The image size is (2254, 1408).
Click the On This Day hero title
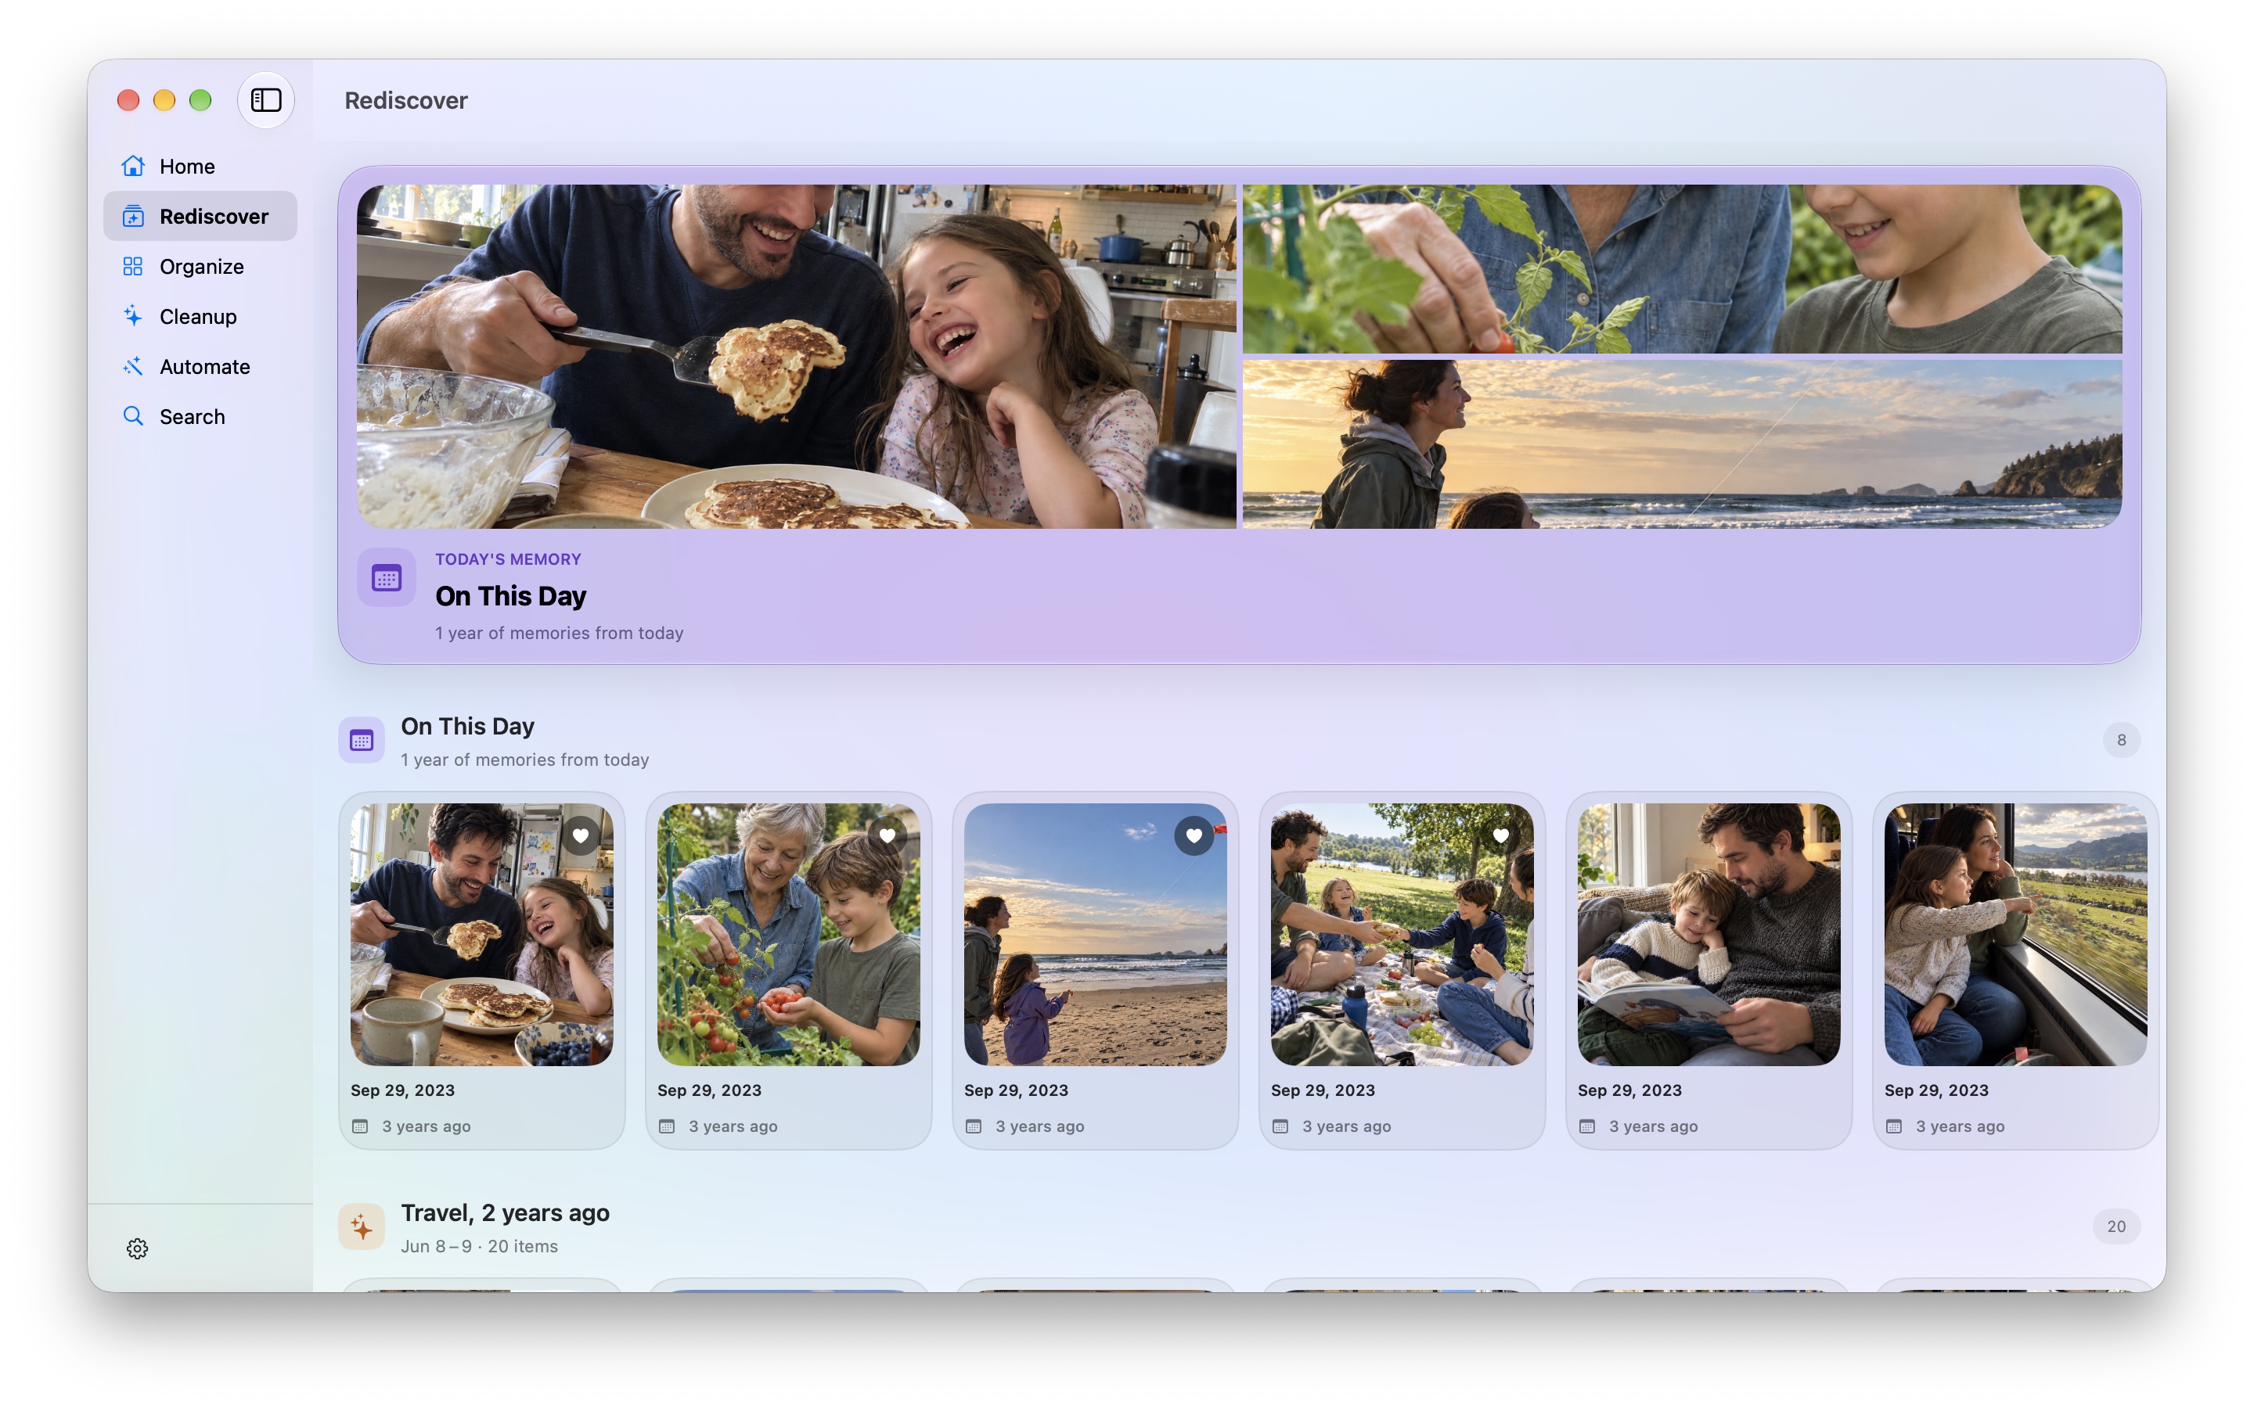click(510, 596)
